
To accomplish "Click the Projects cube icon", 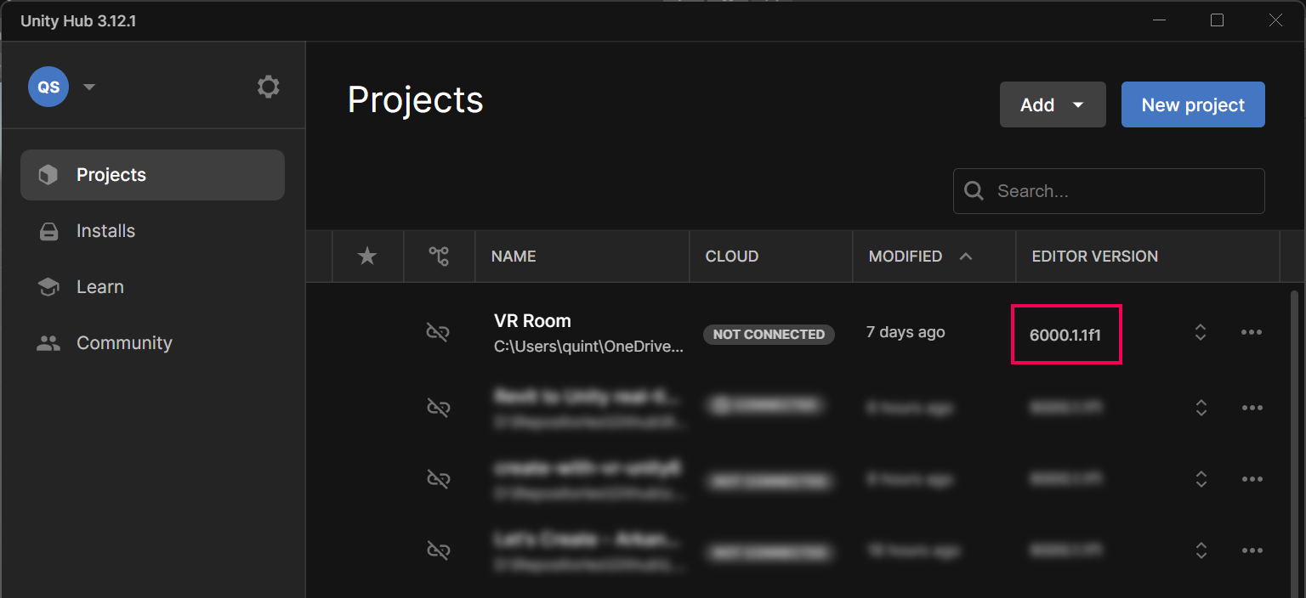I will 48,175.
